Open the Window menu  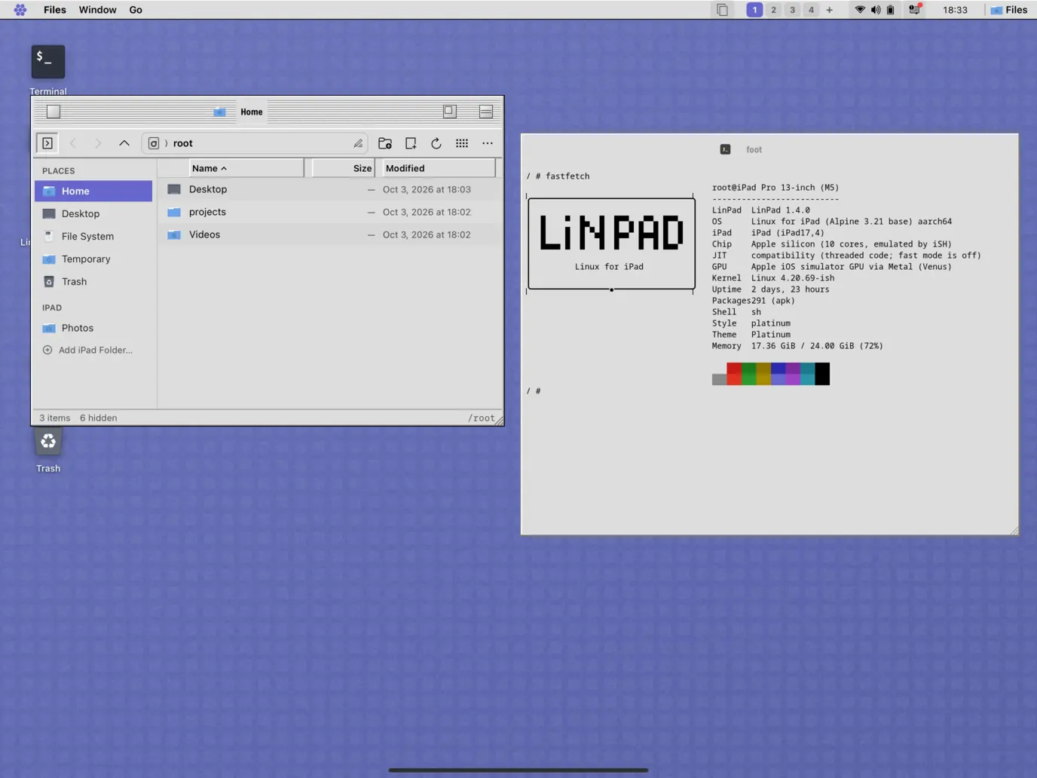(98, 10)
